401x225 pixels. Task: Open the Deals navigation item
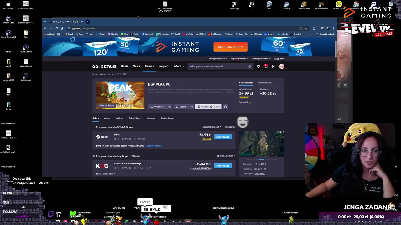pyautogui.click(x=124, y=66)
